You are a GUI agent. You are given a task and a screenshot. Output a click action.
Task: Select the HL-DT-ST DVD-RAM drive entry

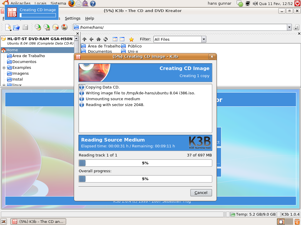pyautogui.click(x=38, y=41)
